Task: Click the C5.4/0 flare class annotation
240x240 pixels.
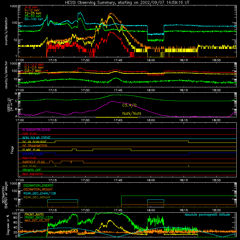Action: pos(129,105)
